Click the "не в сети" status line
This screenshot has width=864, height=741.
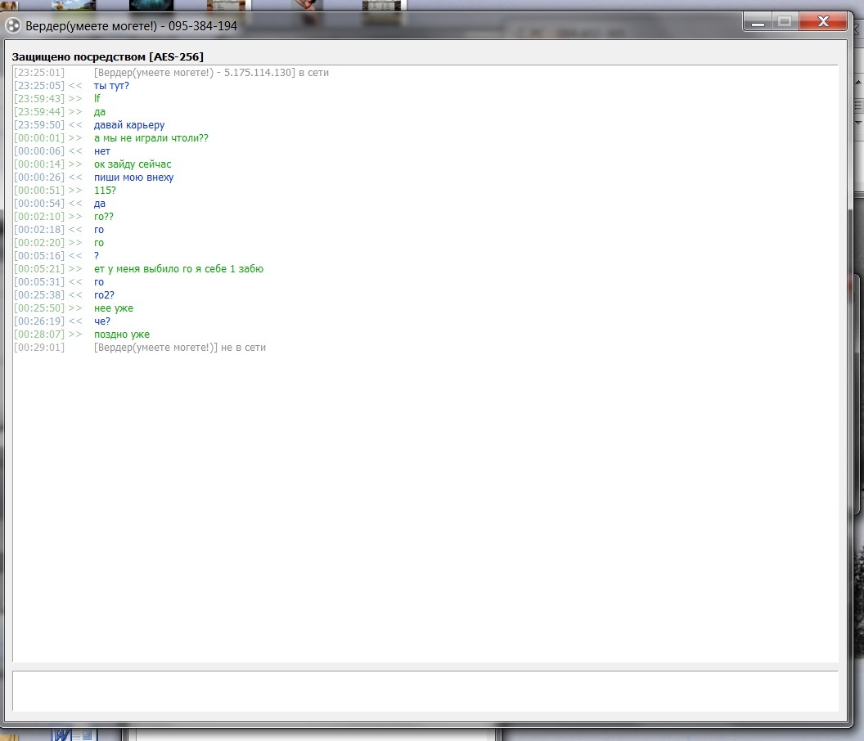[180, 348]
